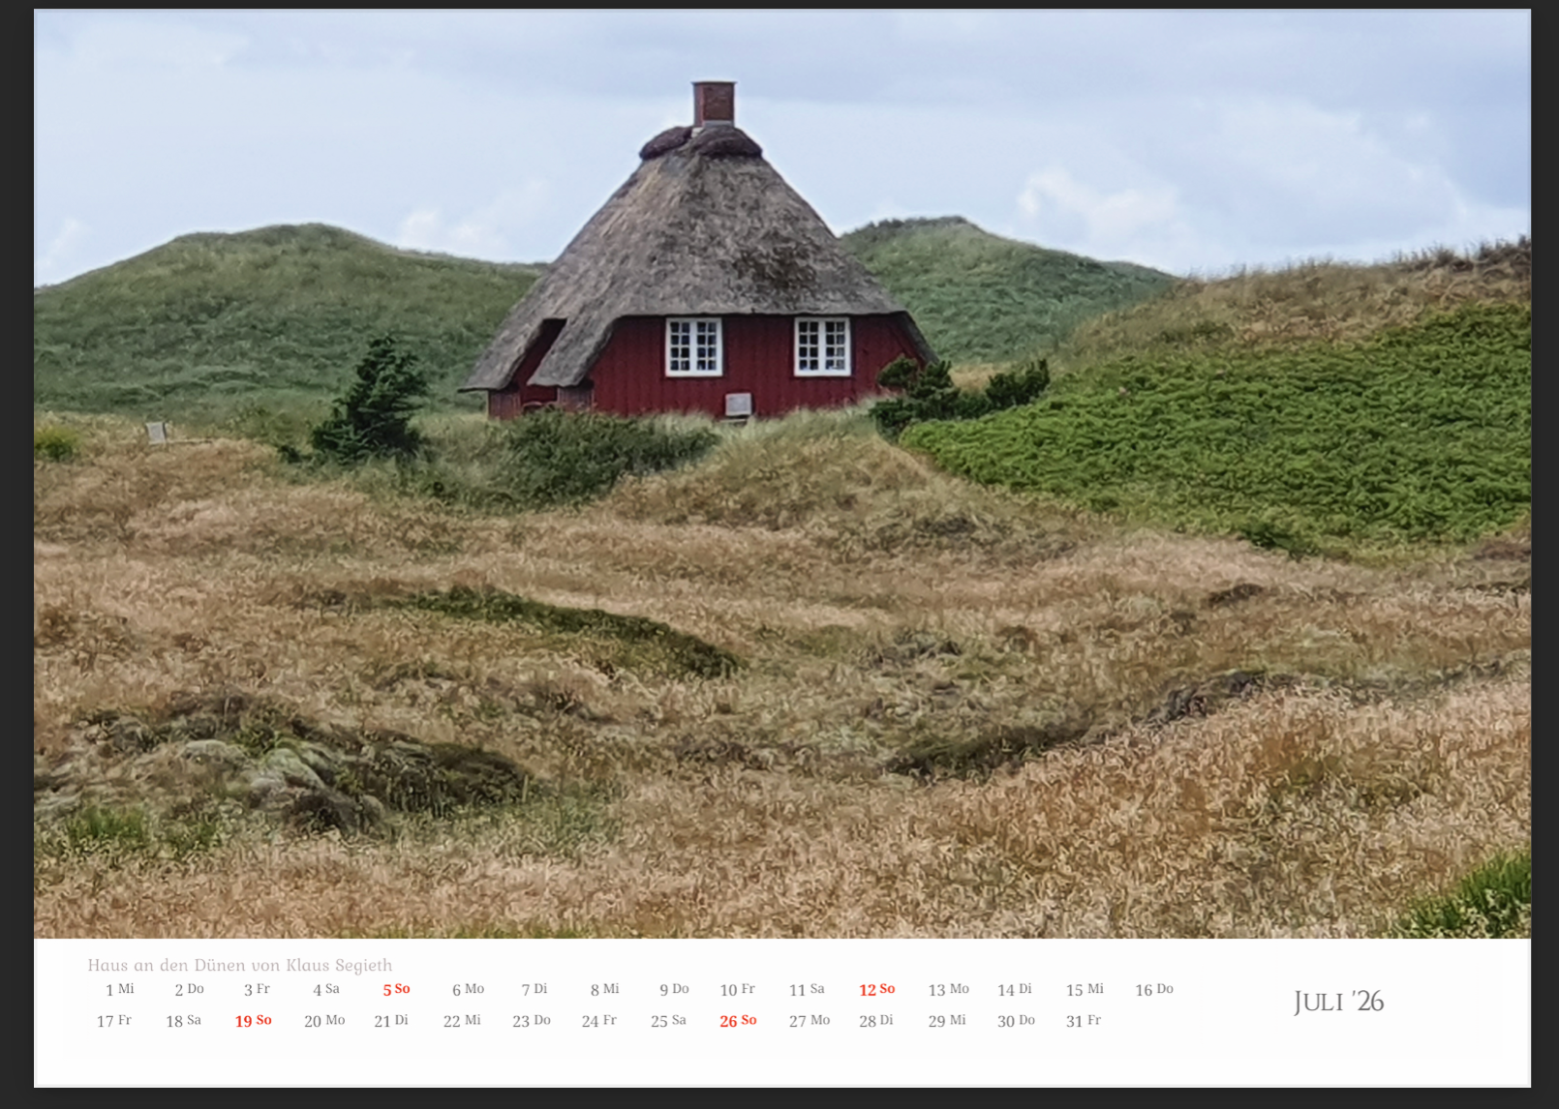
Task: Click the red Sunday date 5 So
Action: point(396,989)
